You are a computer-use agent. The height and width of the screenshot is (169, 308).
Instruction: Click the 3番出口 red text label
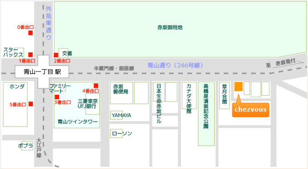coord(63,102)
